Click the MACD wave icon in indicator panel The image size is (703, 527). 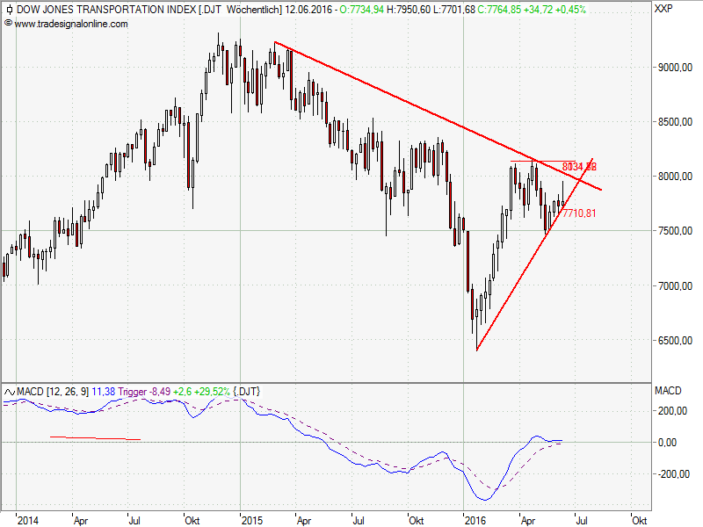[x=9, y=390]
